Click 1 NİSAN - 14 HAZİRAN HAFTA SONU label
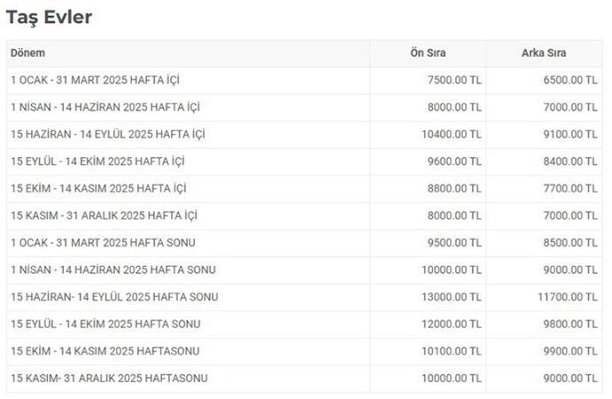The image size is (612, 399). pyautogui.click(x=113, y=270)
